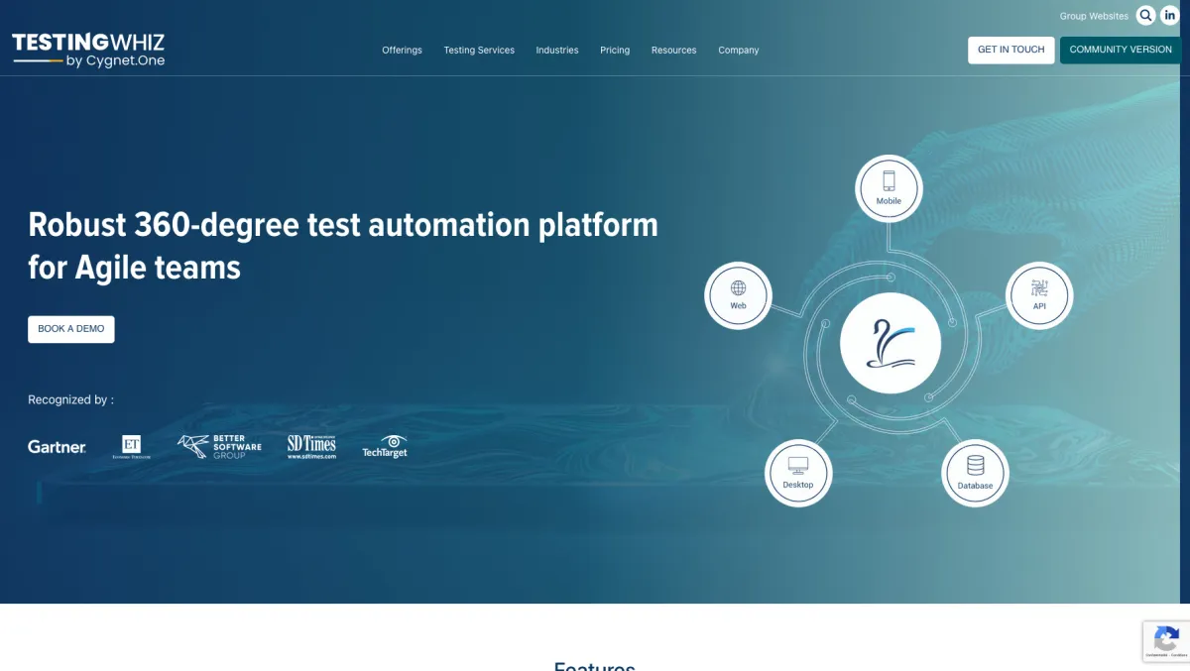1190x671 pixels.
Task: Go to the Pricing page
Action: (x=615, y=51)
